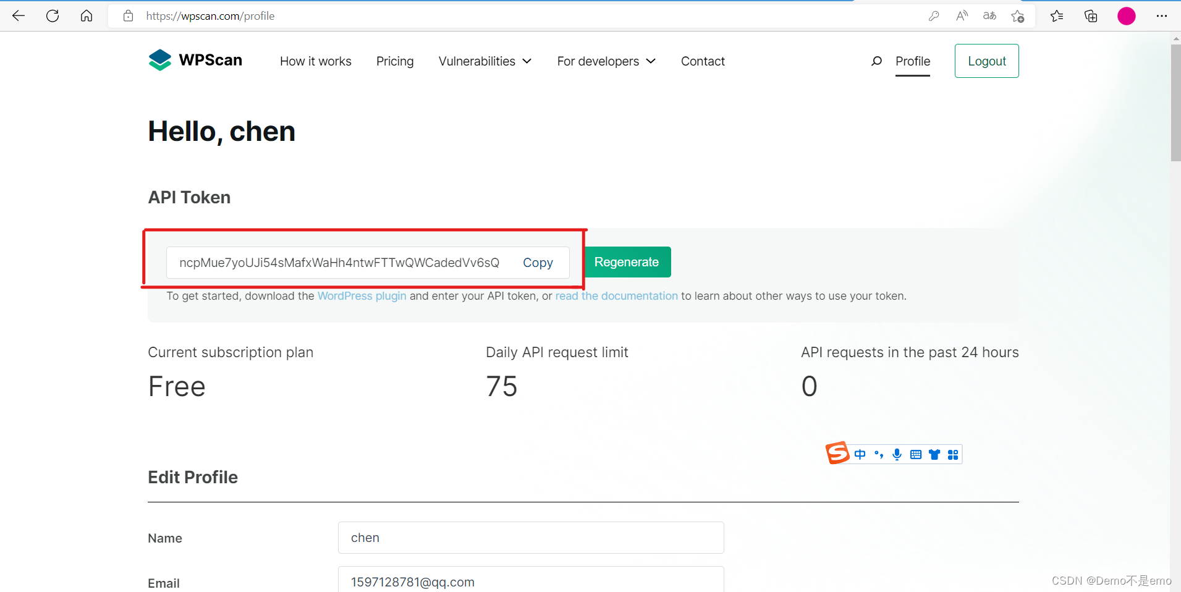Click into the Name input field
Screen dimensions: 1181x592
[x=531, y=538]
